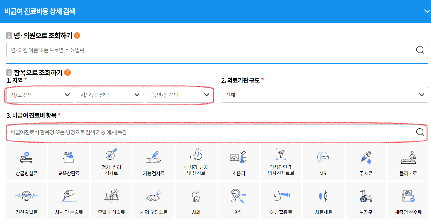Click the hospital name search magnifier button
431x222 pixels.
tap(420, 50)
